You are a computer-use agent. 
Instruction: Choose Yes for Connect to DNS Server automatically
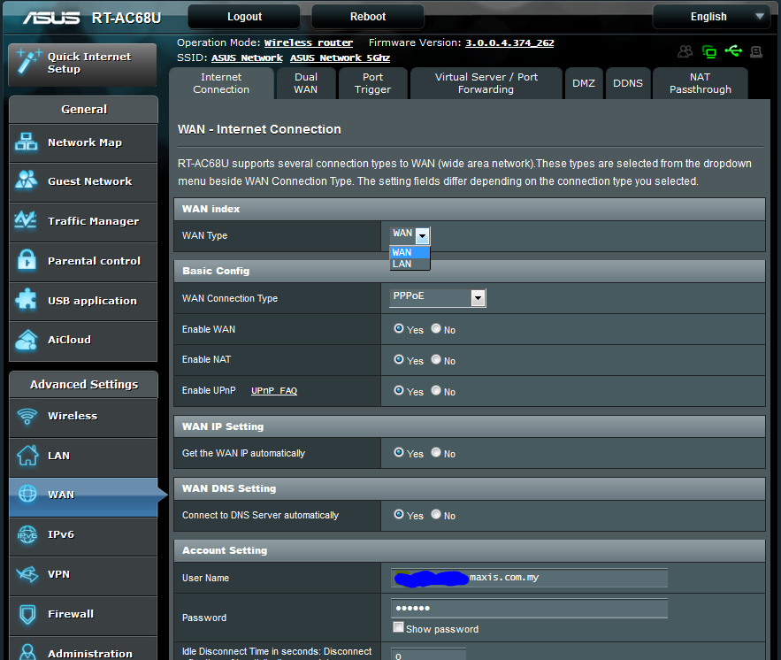399,514
